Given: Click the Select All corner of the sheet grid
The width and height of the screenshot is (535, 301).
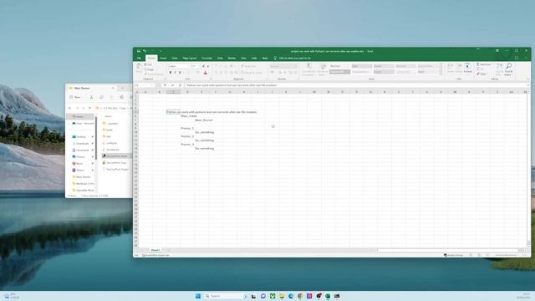Looking at the screenshot, I should point(136,92).
